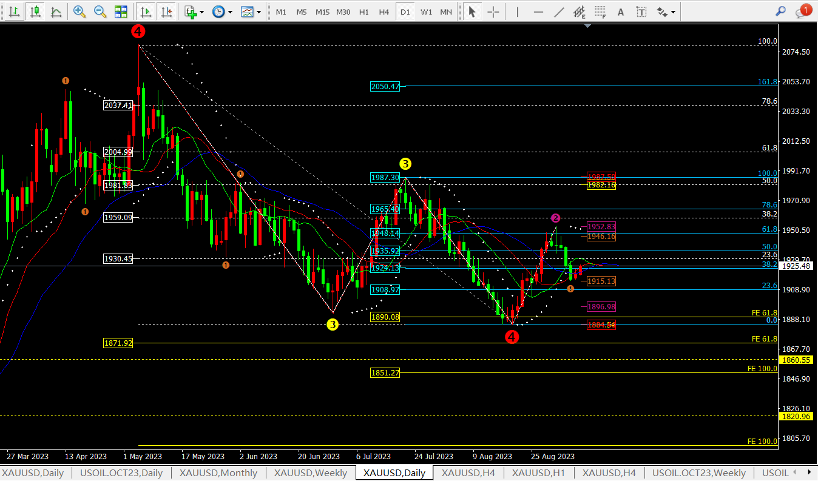Click the current price 1925.48 axis label
This screenshot has height=481, width=818.
coord(796,266)
